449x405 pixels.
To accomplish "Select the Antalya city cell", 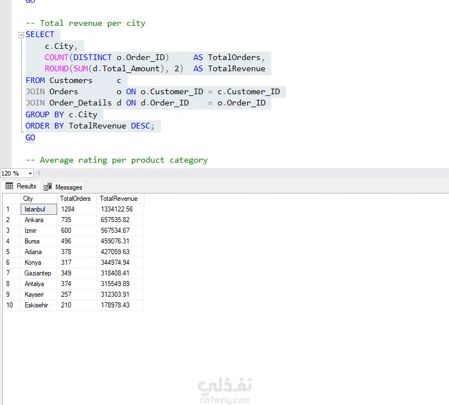I will (x=39, y=284).
